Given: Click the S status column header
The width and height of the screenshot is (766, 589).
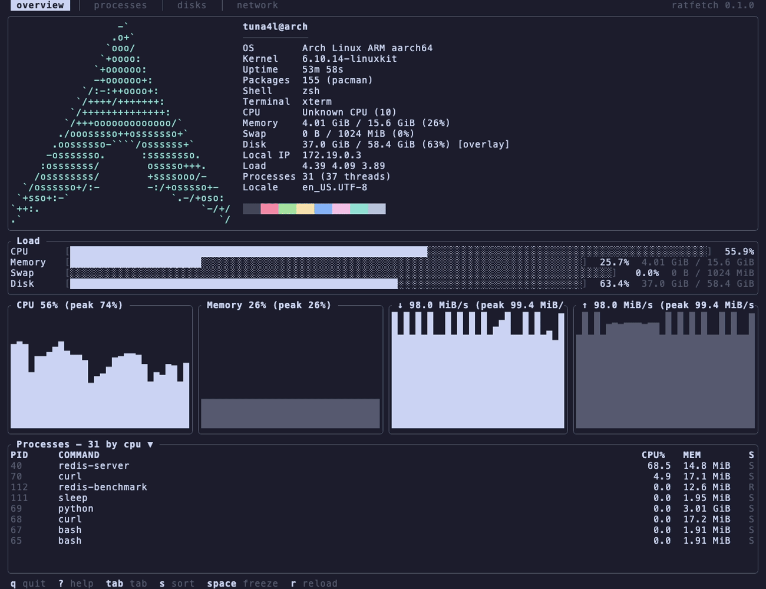Looking at the screenshot, I should (x=751, y=455).
